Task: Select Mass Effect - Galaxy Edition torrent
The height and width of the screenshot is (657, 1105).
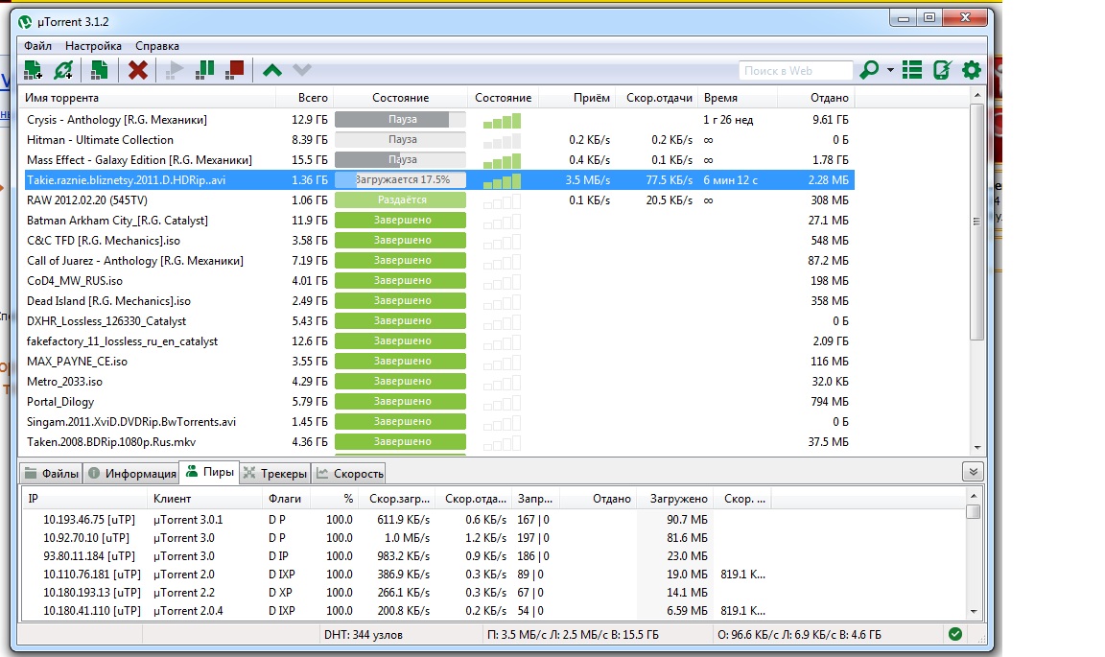Action: point(439,160)
